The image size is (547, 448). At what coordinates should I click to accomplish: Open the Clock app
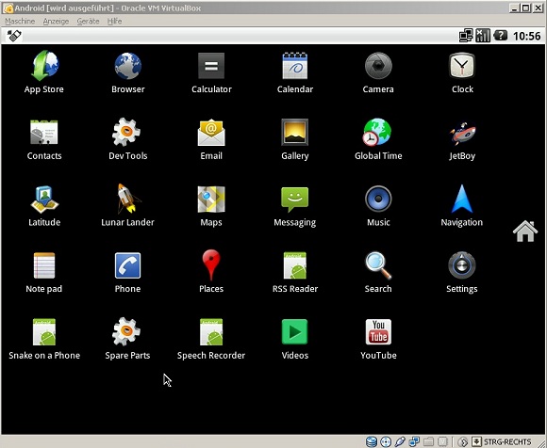462,72
